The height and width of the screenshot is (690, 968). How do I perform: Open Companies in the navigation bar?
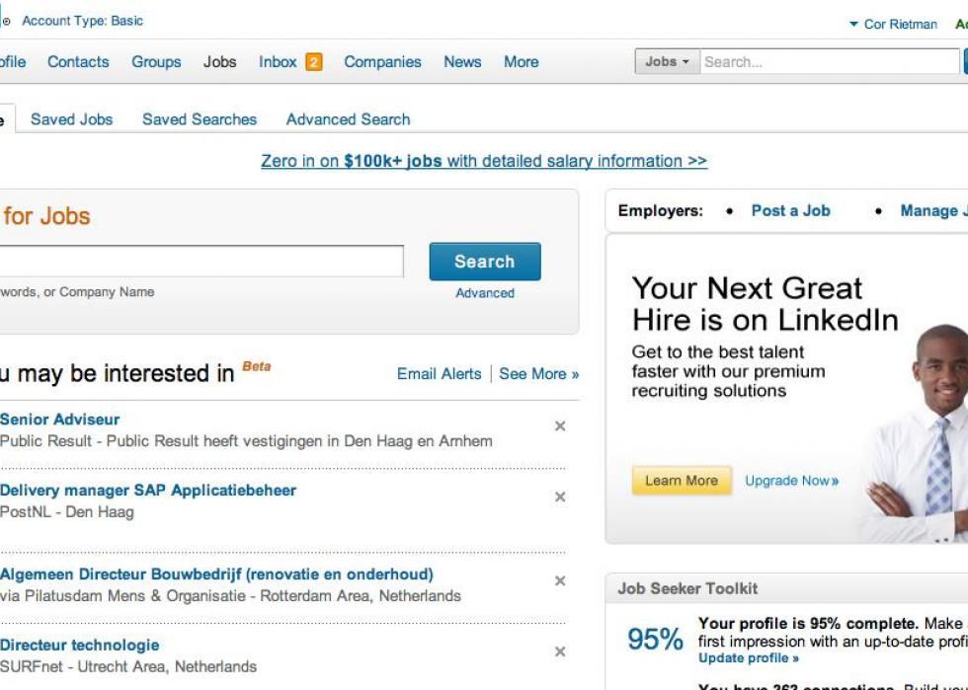click(383, 62)
